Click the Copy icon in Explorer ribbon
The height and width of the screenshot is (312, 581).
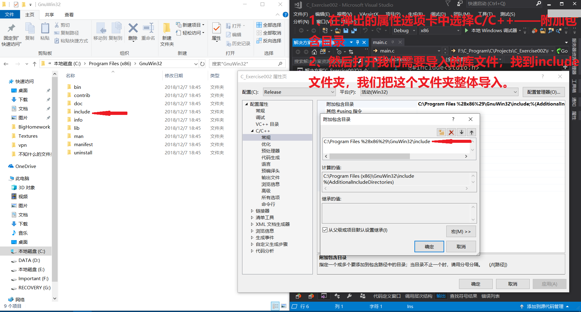tap(30, 29)
